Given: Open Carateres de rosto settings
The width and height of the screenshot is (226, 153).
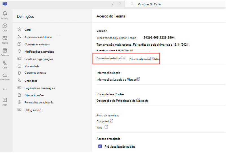Looking at the screenshot, I should [x=35, y=73].
